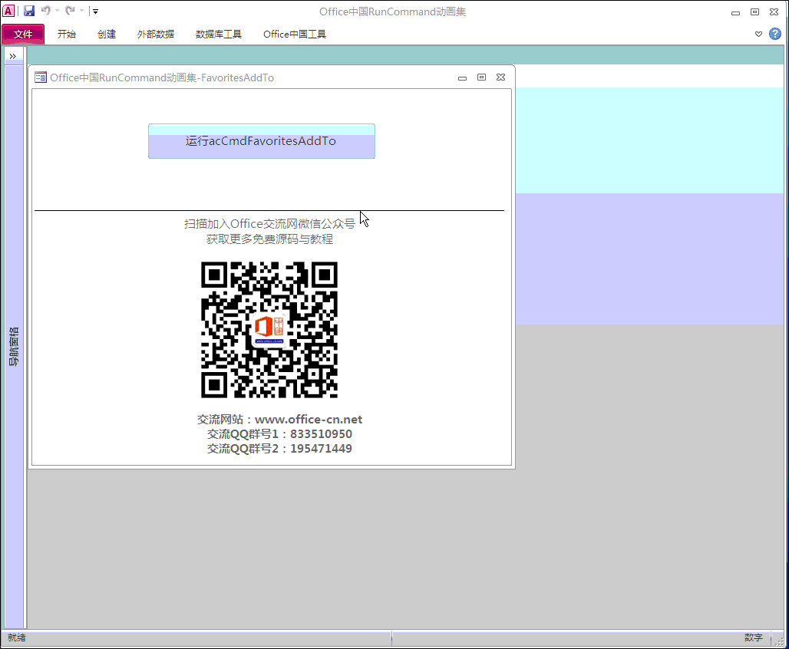Click the 就绪 status bar text
Viewport: 789px width, 649px height.
[17, 638]
